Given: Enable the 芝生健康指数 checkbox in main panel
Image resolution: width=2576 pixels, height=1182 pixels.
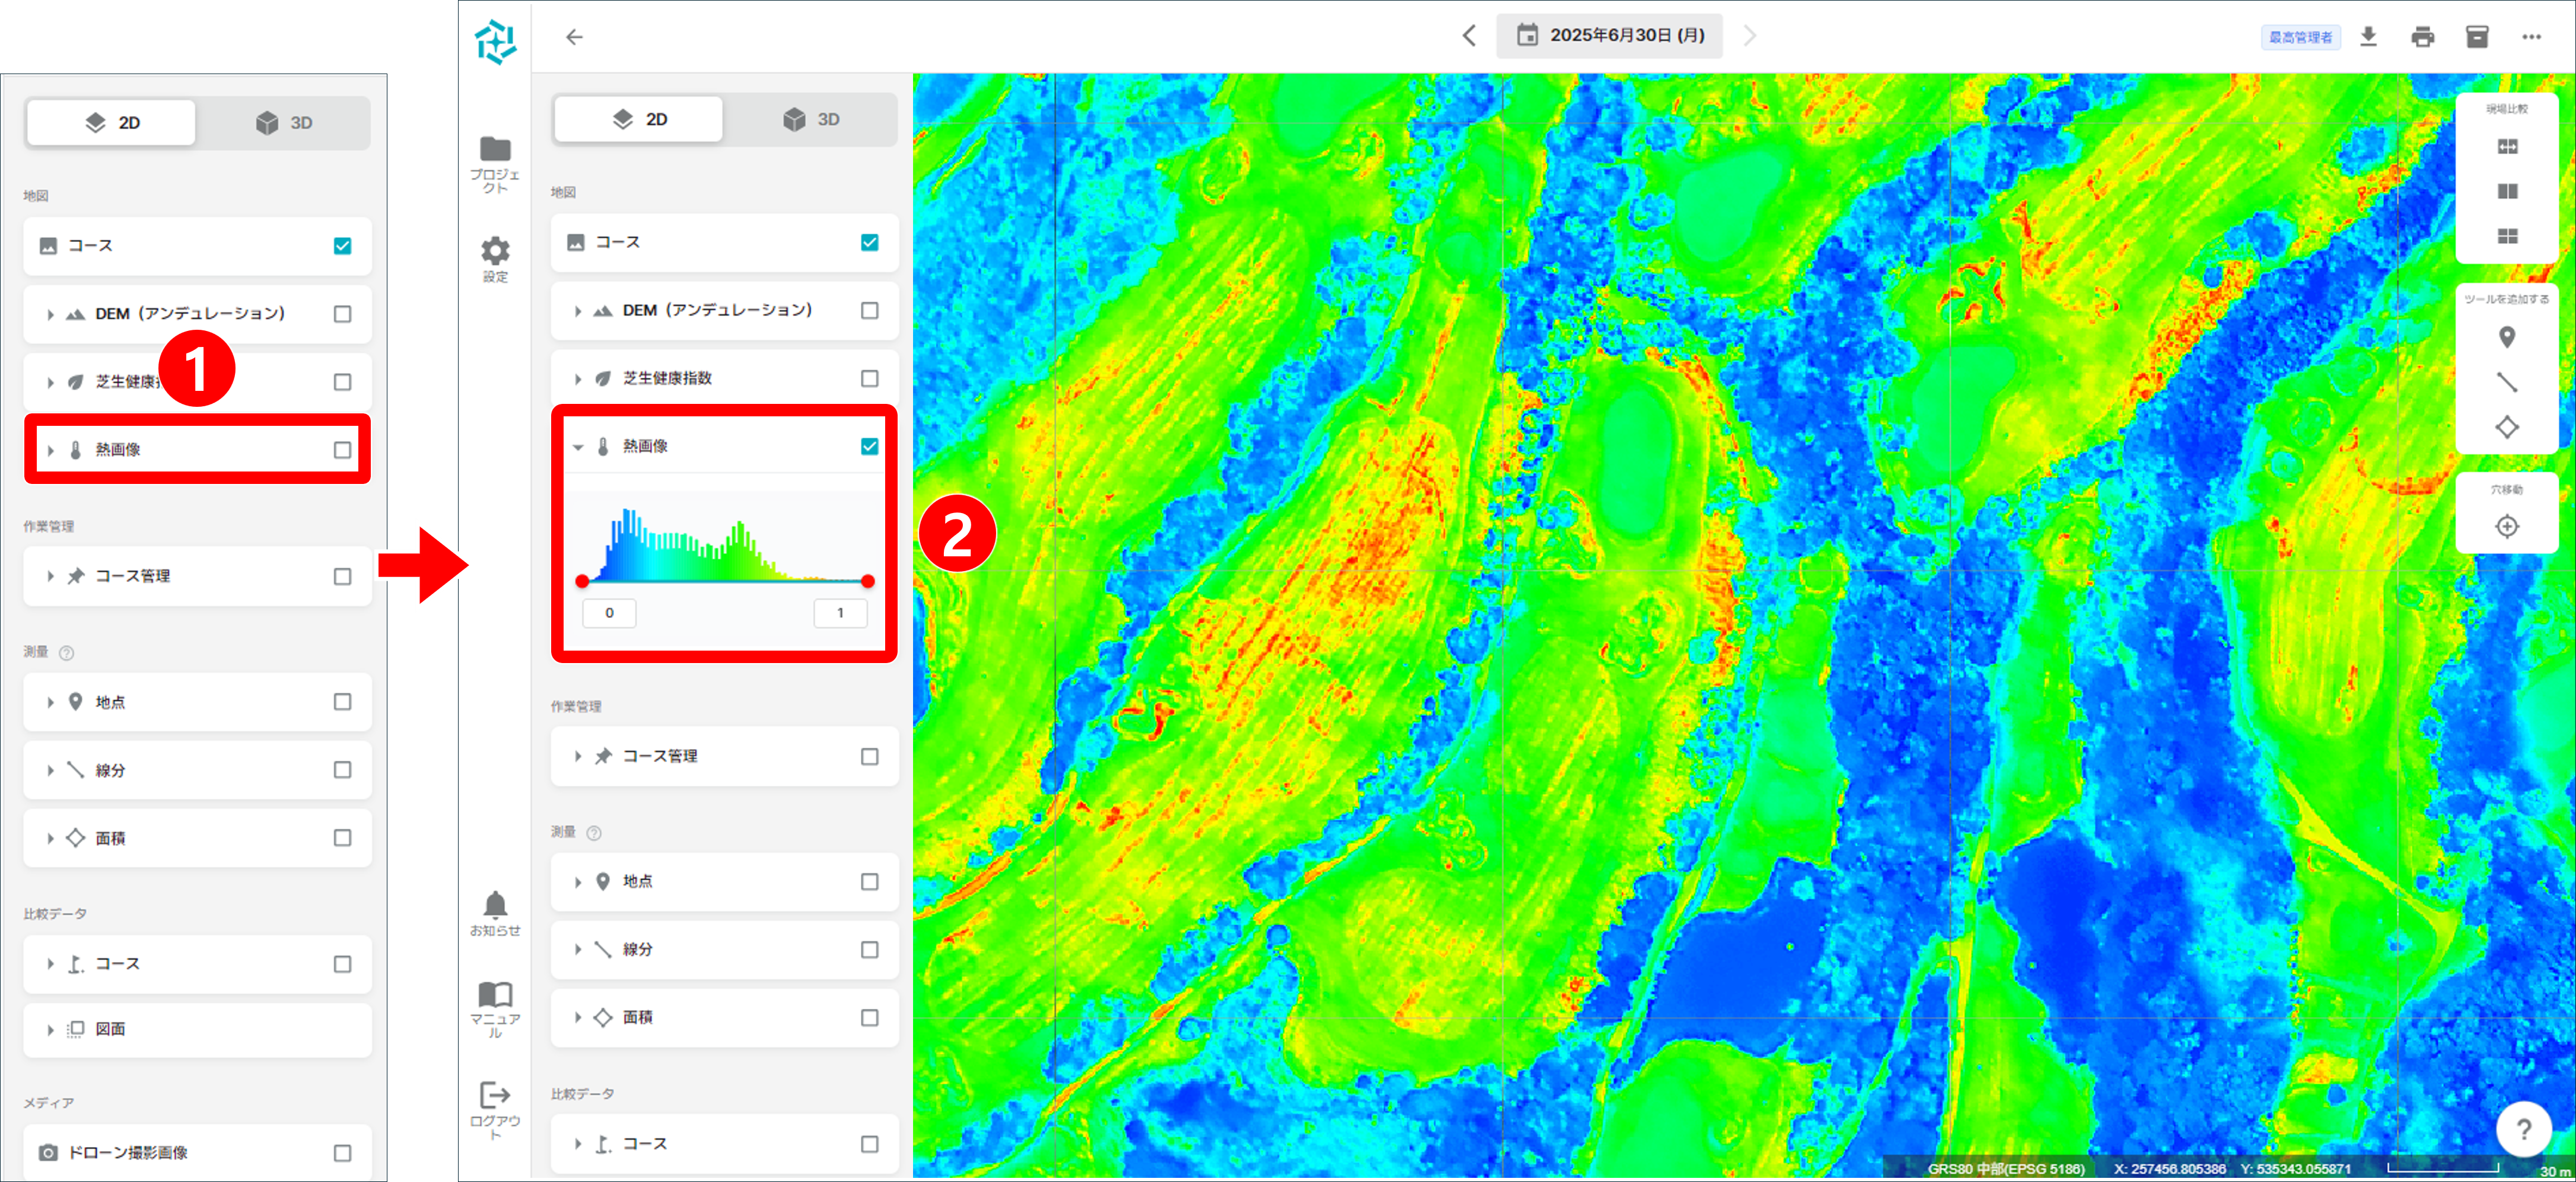Looking at the screenshot, I should (x=869, y=378).
